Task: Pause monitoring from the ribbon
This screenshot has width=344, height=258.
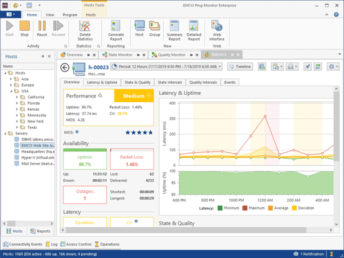Action: click(x=42, y=26)
